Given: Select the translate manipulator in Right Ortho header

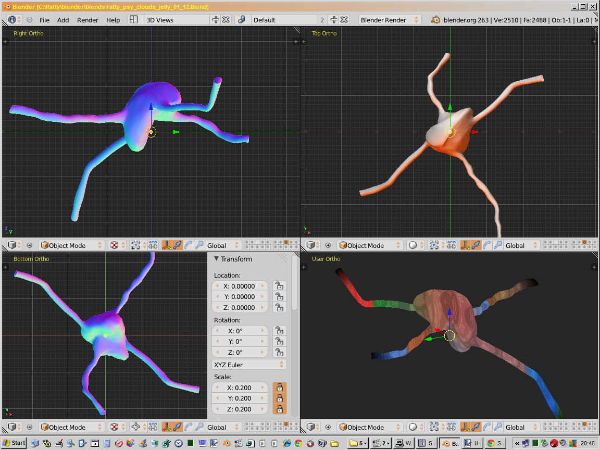Looking at the screenshot, I should coord(178,245).
